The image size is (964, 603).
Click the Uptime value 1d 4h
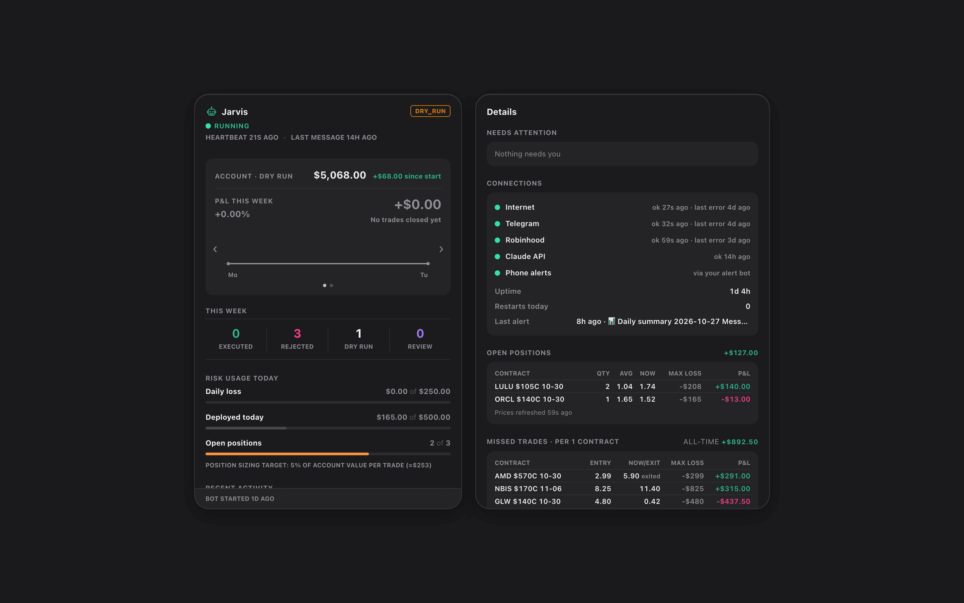[740, 291]
